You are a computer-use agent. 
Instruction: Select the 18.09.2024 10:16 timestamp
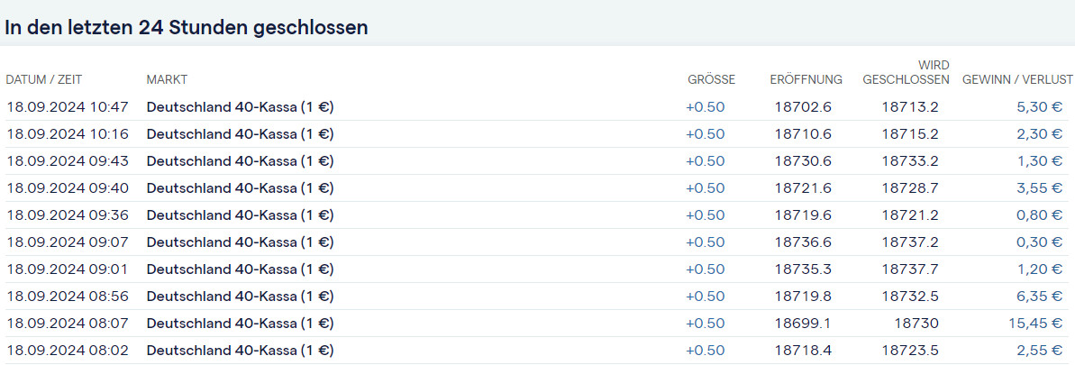click(x=68, y=134)
